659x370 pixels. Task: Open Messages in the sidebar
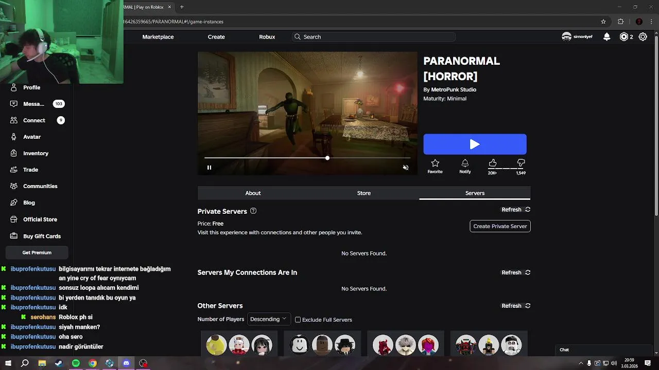(x=37, y=104)
